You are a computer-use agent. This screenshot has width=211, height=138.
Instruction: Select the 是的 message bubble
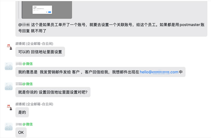pyautogui.click(x=22, y=112)
